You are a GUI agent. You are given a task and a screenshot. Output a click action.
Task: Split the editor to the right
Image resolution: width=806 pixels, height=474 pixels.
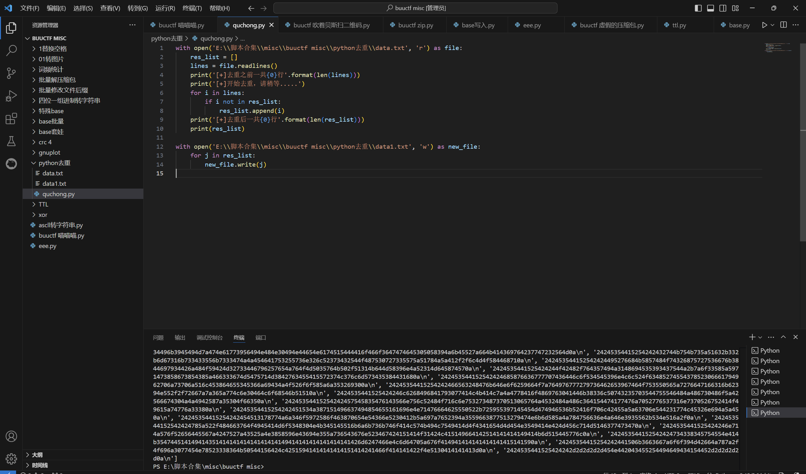pyautogui.click(x=784, y=25)
